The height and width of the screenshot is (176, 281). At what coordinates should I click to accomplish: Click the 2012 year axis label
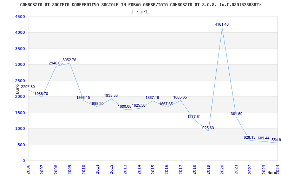tap(111, 169)
